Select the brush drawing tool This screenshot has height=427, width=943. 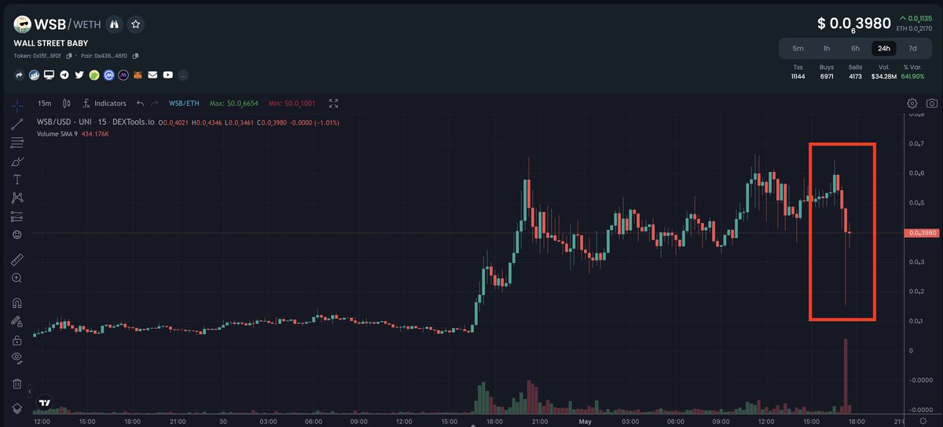tap(17, 162)
